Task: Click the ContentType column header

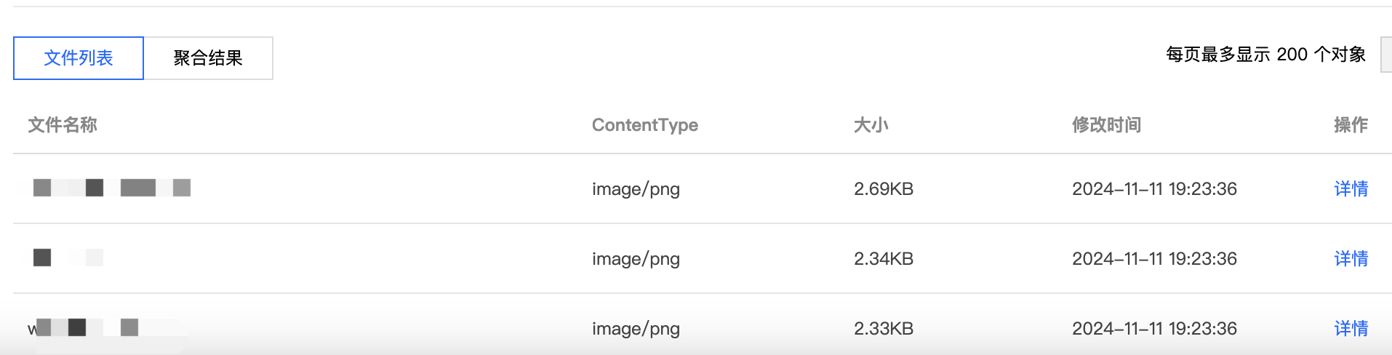Action: tap(644, 125)
